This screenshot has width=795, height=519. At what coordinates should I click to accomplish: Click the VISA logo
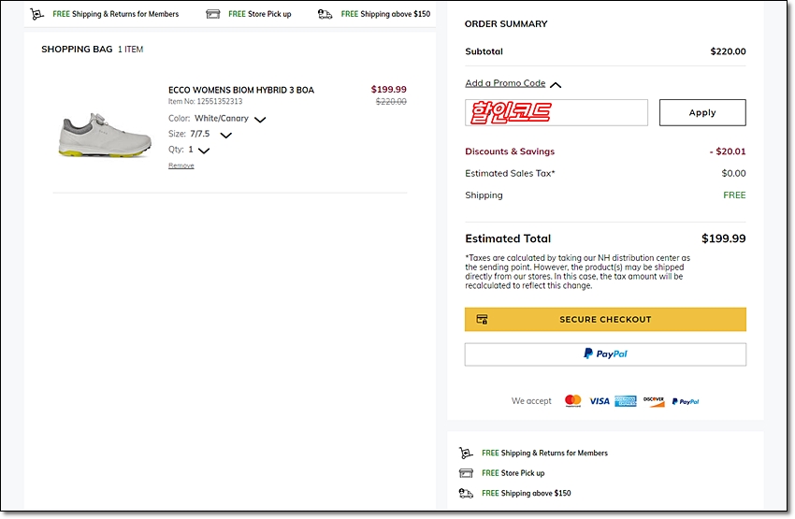pyautogui.click(x=600, y=401)
